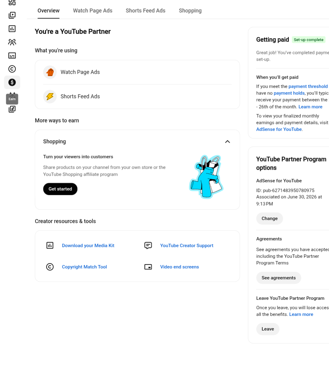Open the Shopping tab
Image resolution: width=329 pixels, height=382 pixels.
pos(190,11)
